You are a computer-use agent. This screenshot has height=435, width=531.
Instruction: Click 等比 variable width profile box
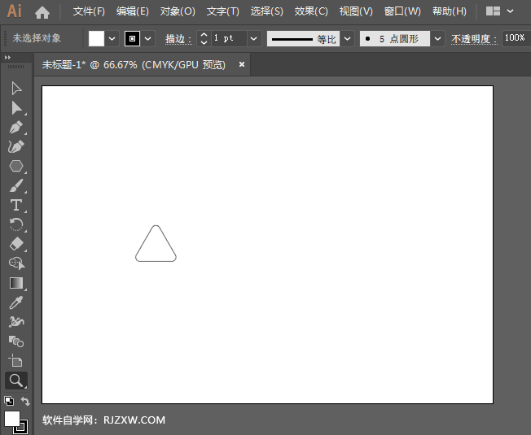pos(304,38)
